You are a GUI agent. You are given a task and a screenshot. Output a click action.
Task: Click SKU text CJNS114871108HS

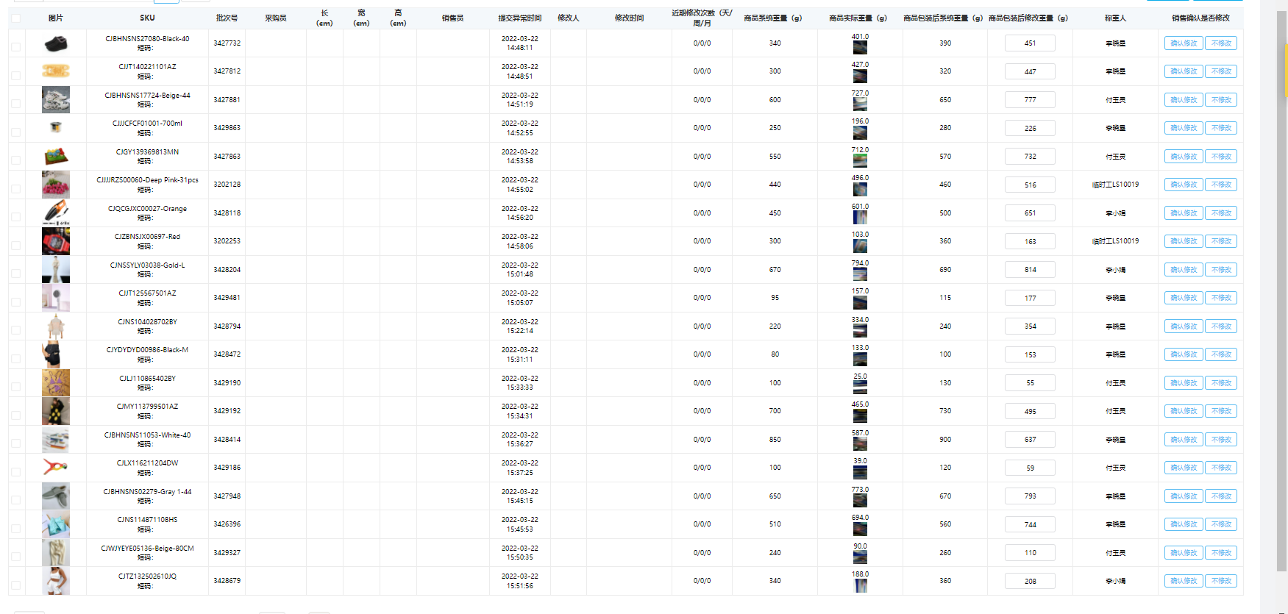coord(147,520)
